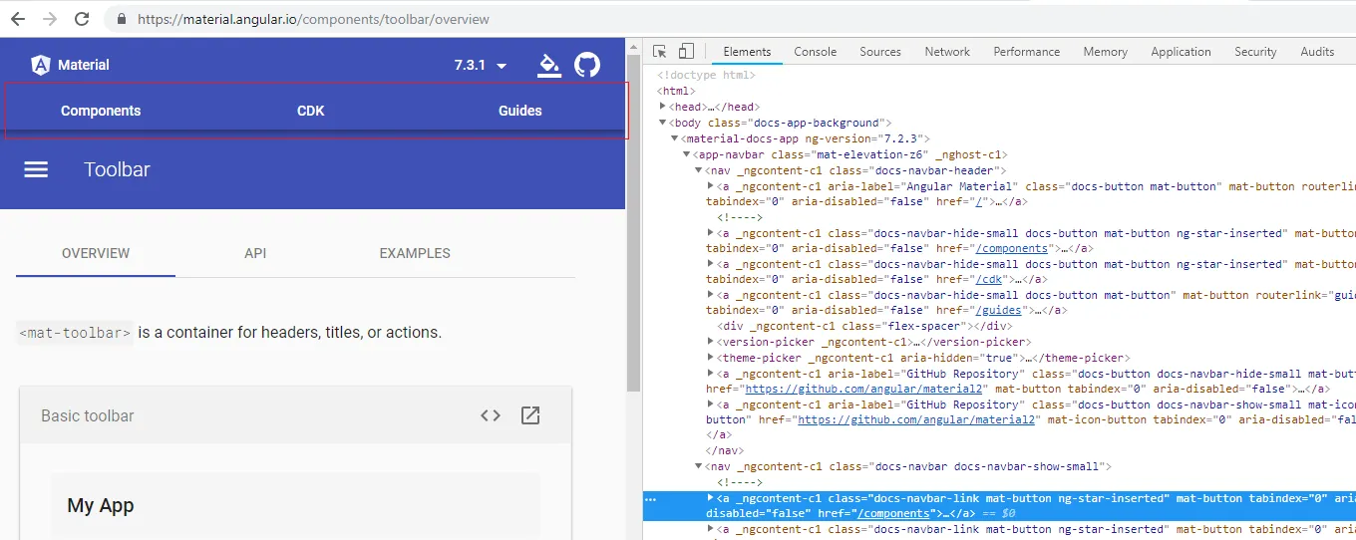Viewport: 1356px width, 540px height.
Task: Click the My App toolbar title
Action: [x=101, y=505]
